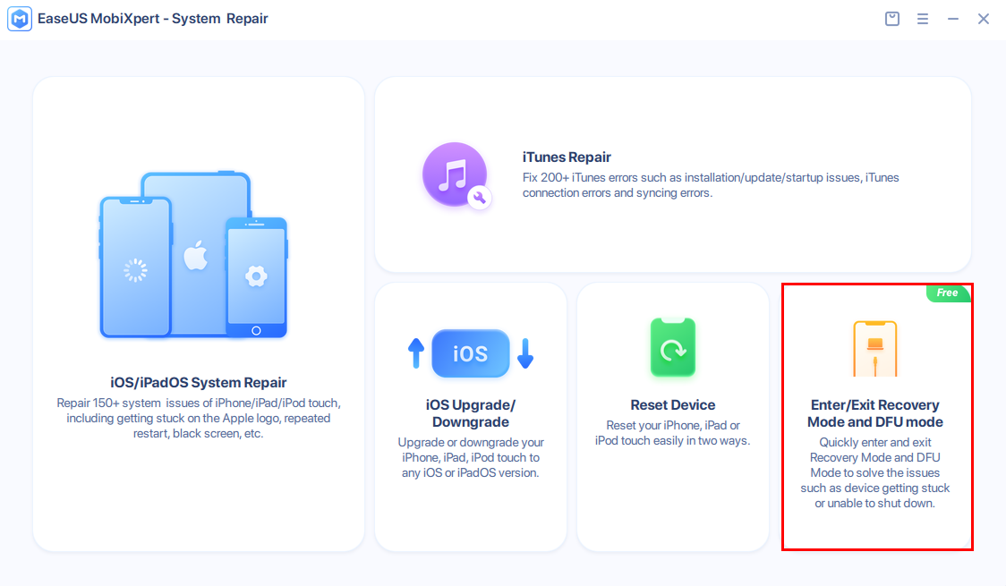Click the upward arrow beside iOS badge

click(x=416, y=353)
